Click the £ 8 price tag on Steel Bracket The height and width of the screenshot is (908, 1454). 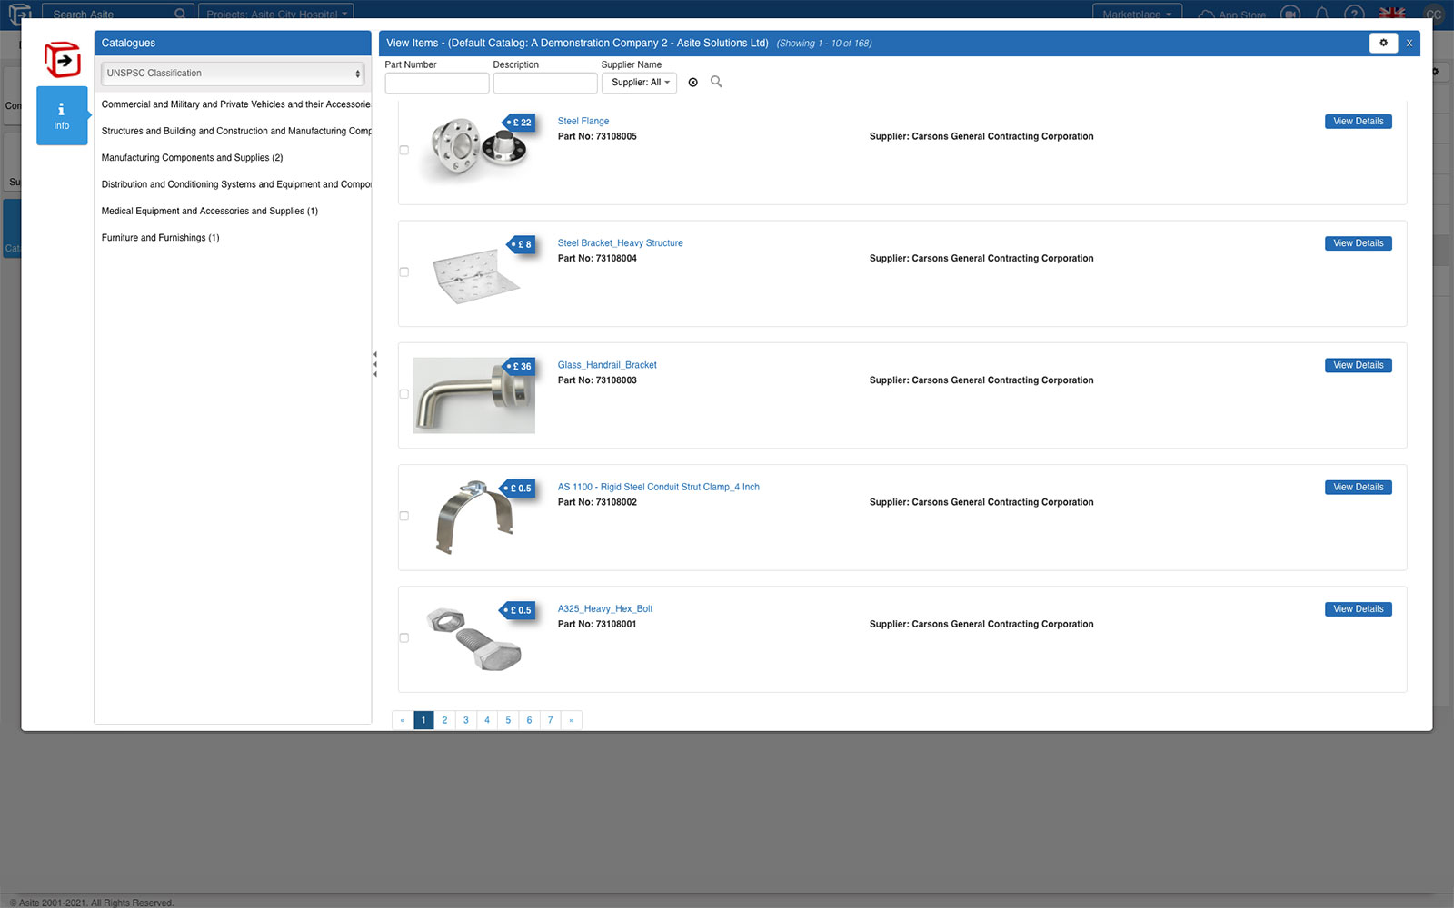520,244
